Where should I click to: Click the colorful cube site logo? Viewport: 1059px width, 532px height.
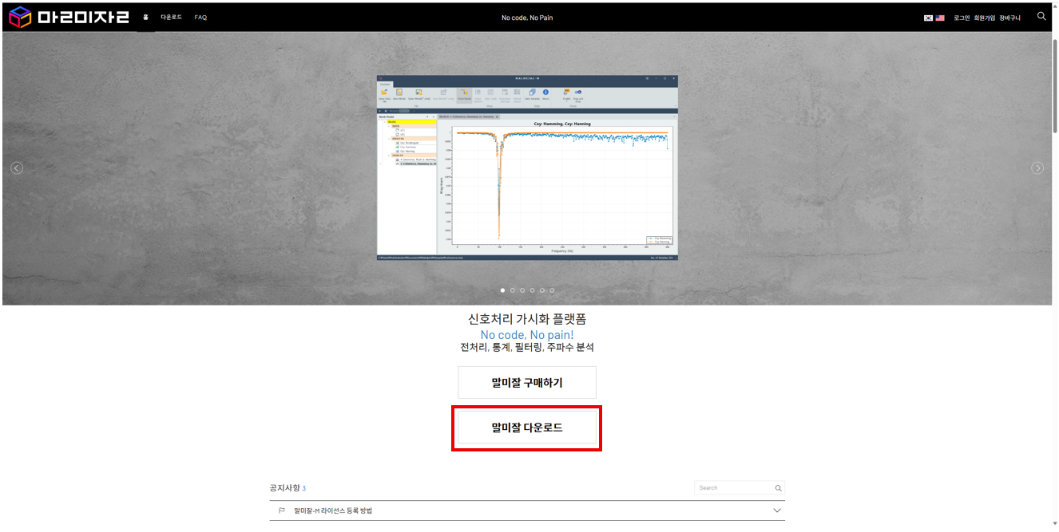point(20,17)
